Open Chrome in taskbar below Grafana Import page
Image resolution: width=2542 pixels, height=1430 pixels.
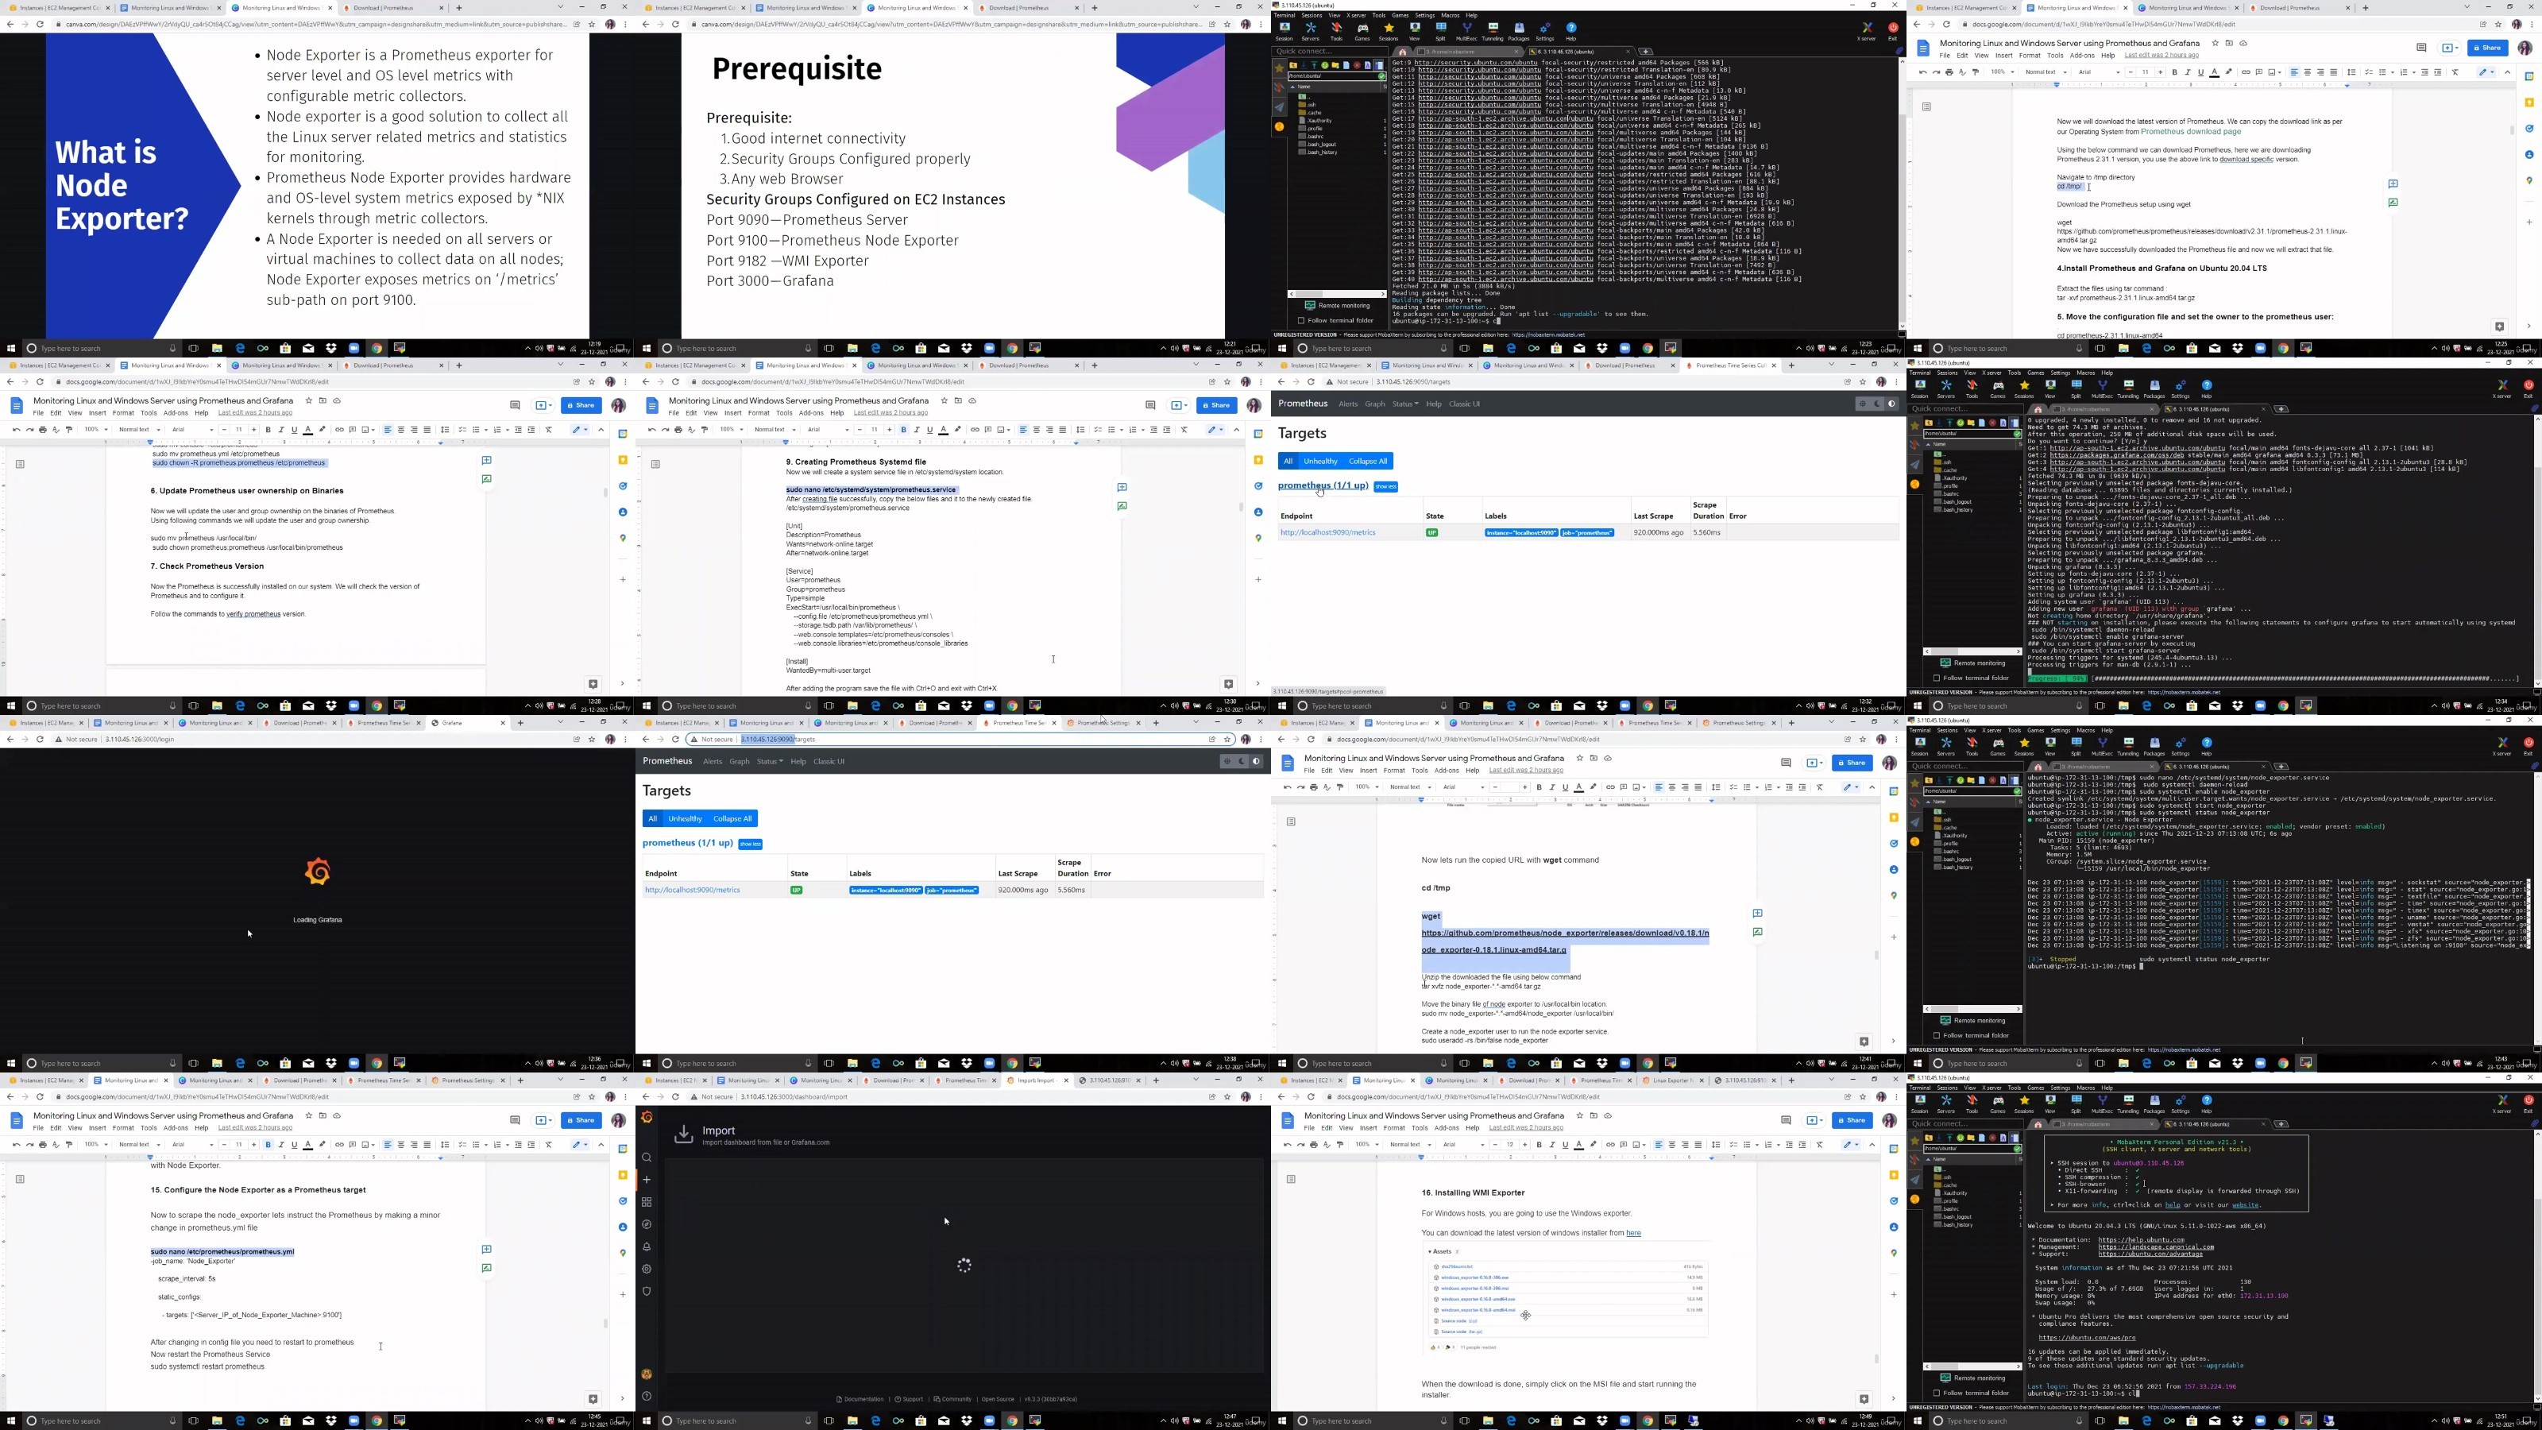(x=1011, y=1421)
